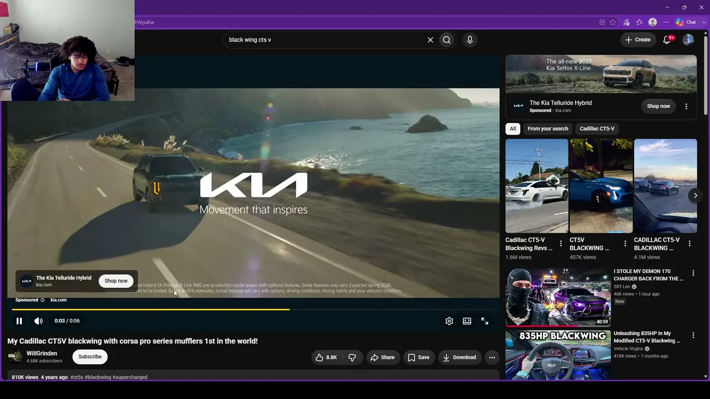
Task: Open the browser media control icon
Action: point(626,22)
